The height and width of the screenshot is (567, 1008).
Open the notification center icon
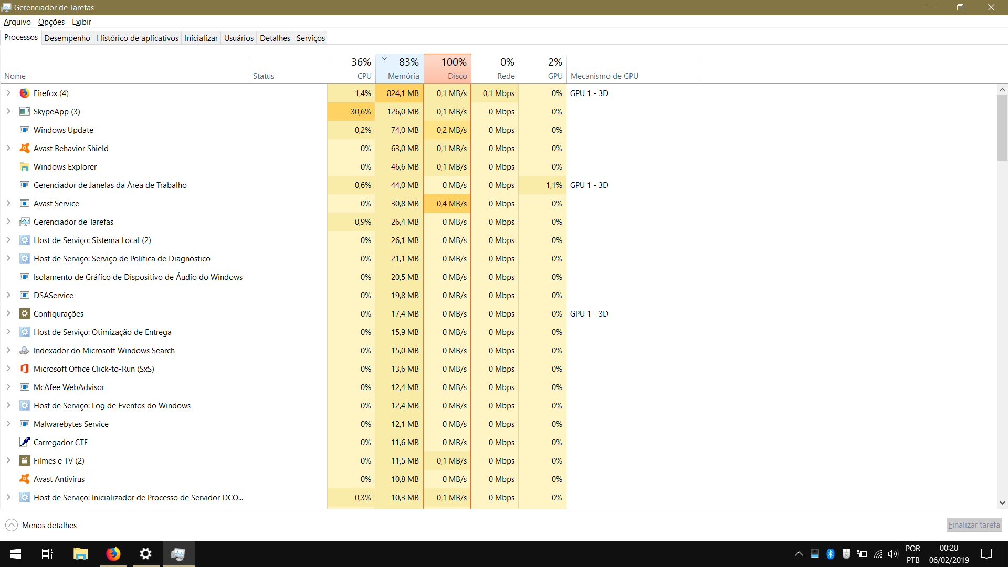click(x=986, y=554)
